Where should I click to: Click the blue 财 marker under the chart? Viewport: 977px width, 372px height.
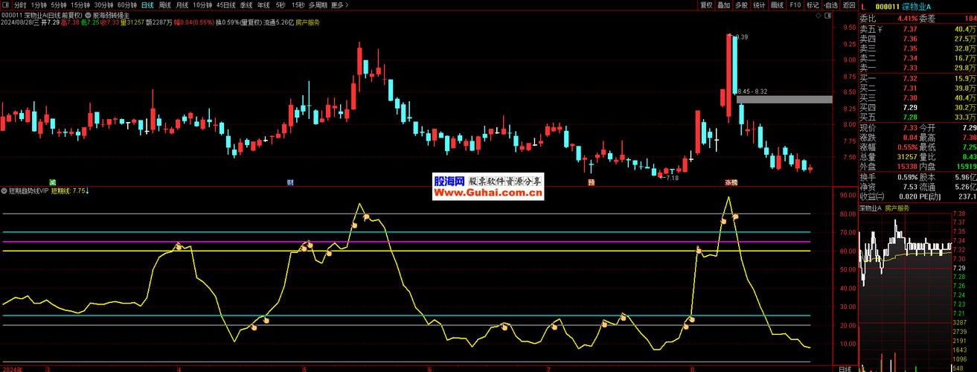click(289, 182)
